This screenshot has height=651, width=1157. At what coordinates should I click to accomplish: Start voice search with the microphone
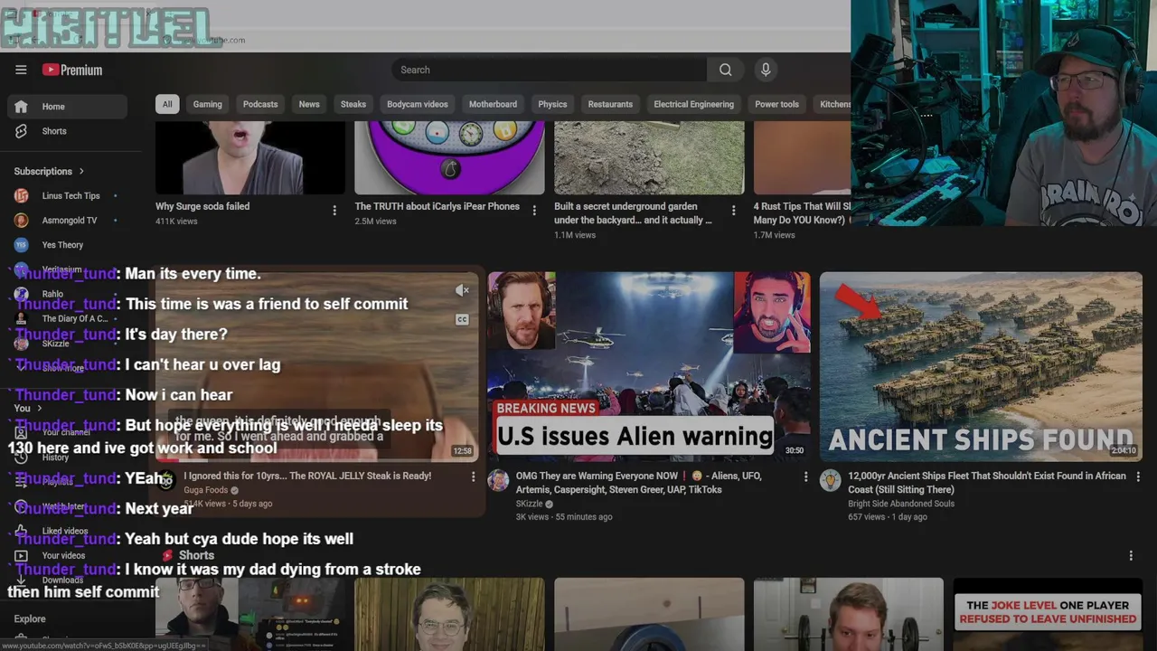coord(766,70)
